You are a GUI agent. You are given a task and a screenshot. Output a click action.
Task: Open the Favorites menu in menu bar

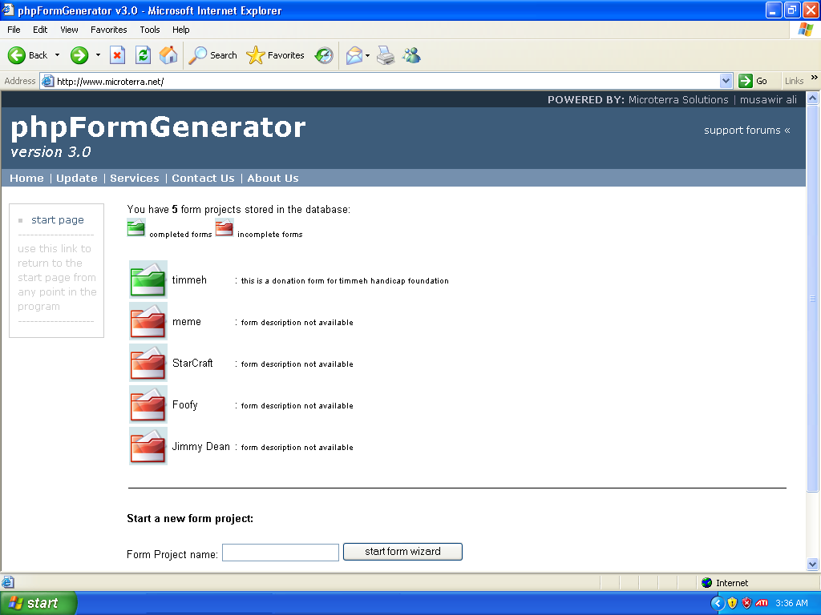tap(108, 30)
